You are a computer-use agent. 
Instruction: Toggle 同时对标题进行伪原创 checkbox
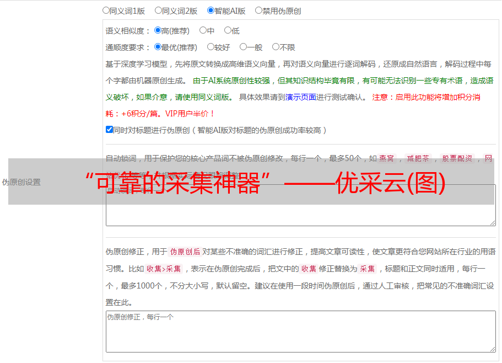[x=109, y=130]
